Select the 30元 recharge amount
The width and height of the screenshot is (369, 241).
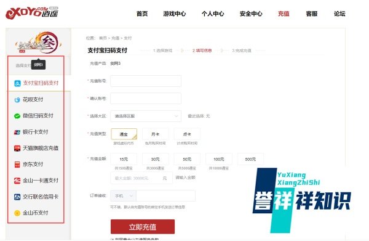click(x=156, y=159)
